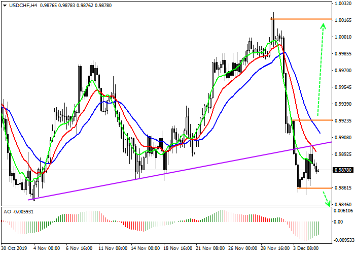355x254 pixels.
Task: Click the 4 Nov 00:00 time label
Action: pyautogui.click(x=47, y=248)
